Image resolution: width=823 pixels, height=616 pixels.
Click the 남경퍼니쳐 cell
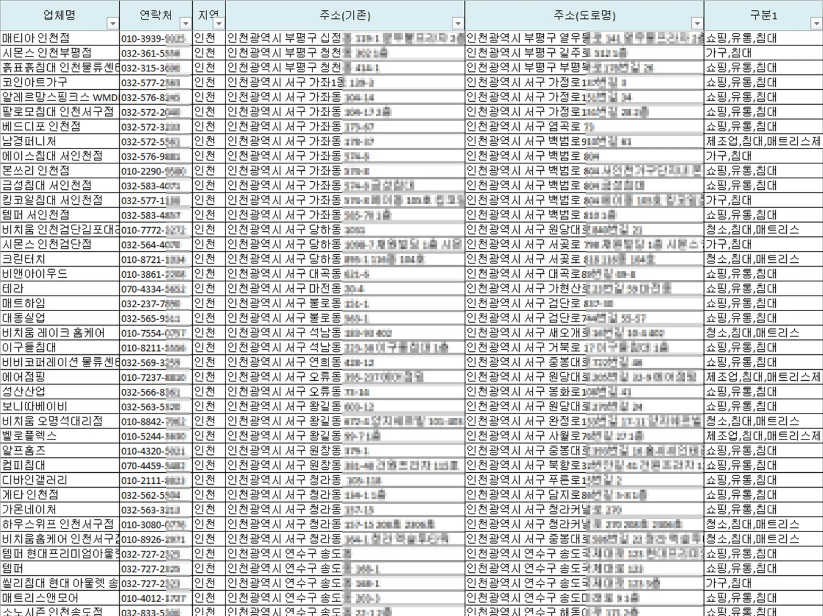[60, 141]
